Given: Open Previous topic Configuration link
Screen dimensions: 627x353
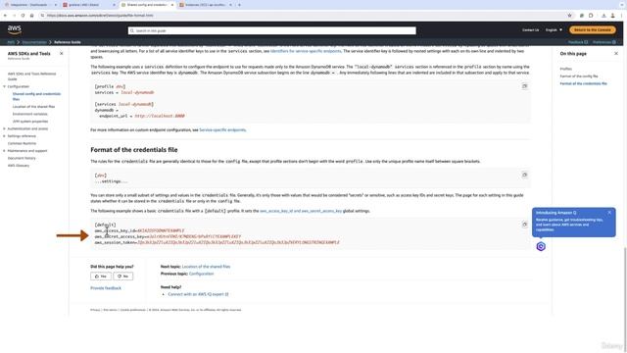Looking at the screenshot, I should point(201,274).
